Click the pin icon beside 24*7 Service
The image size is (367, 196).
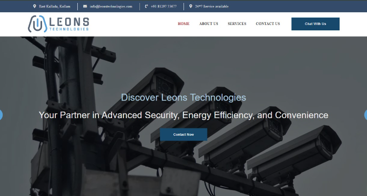pos(191,6)
